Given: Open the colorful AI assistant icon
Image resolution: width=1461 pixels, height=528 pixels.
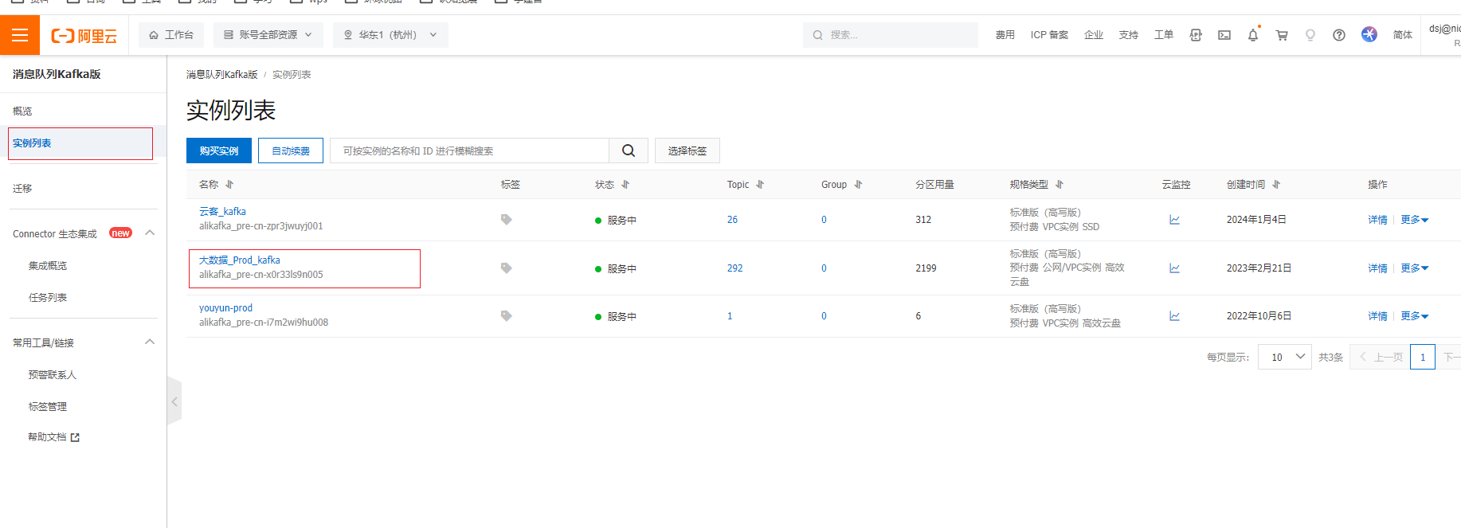Looking at the screenshot, I should (x=1369, y=34).
